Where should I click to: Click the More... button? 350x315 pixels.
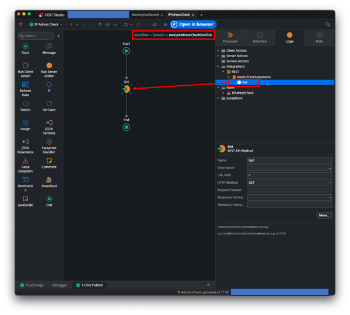point(324,215)
